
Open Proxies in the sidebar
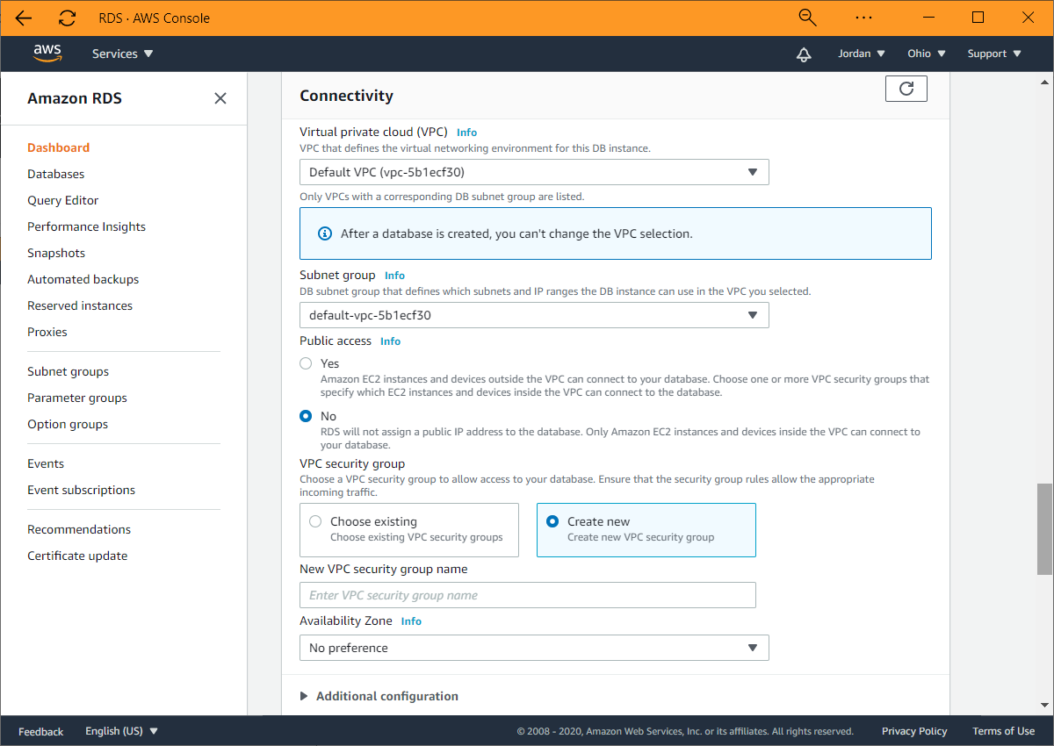(x=47, y=332)
